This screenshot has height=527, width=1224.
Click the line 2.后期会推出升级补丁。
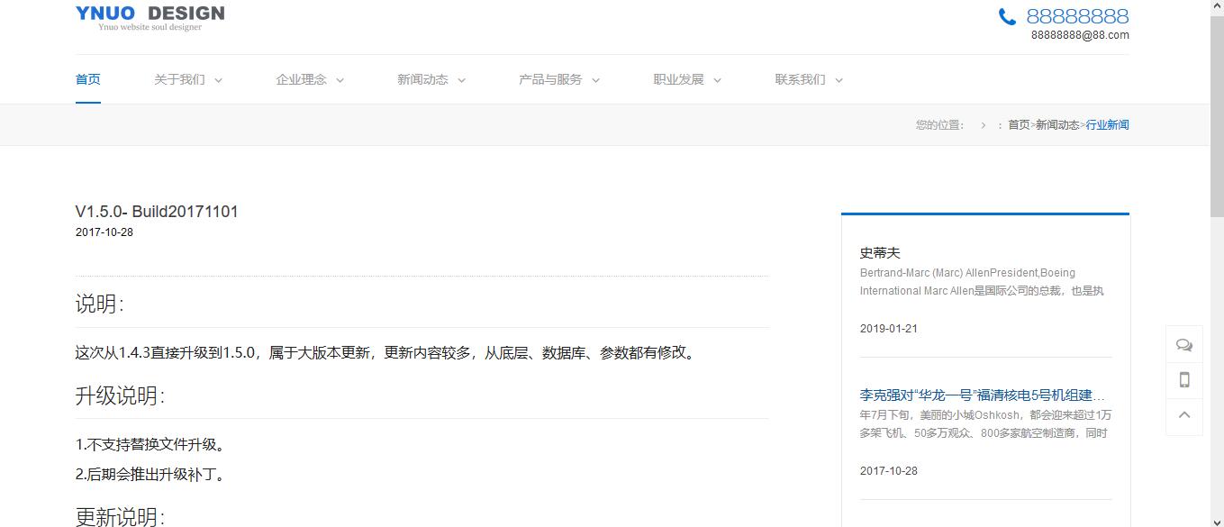(153, 474)
